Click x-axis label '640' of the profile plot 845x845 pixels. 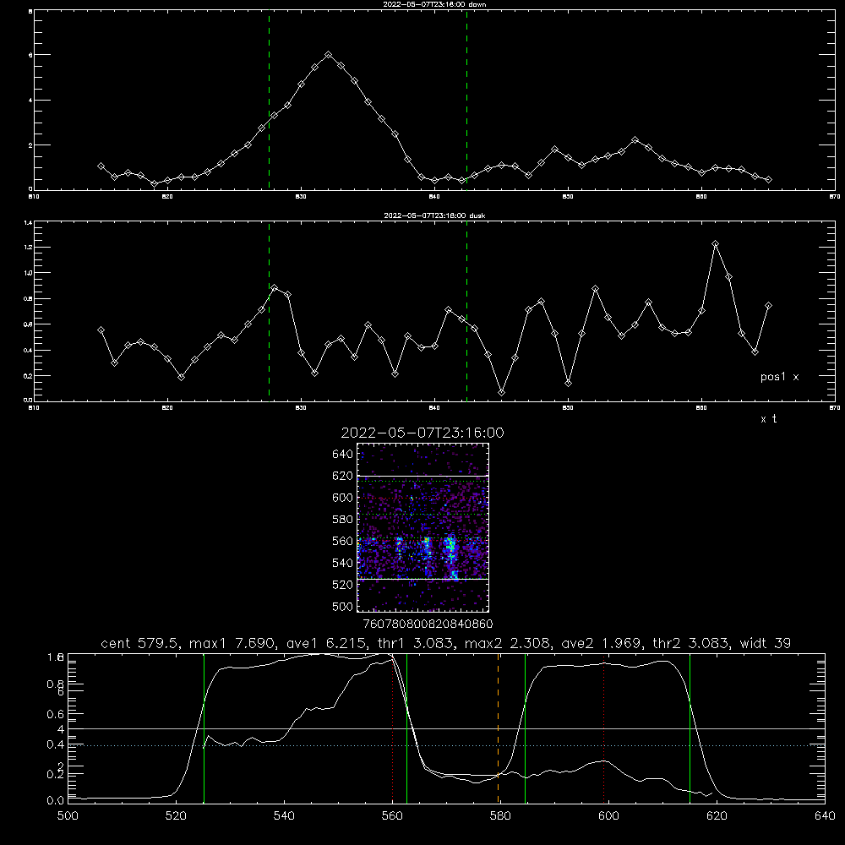click(x=825, y=816)
